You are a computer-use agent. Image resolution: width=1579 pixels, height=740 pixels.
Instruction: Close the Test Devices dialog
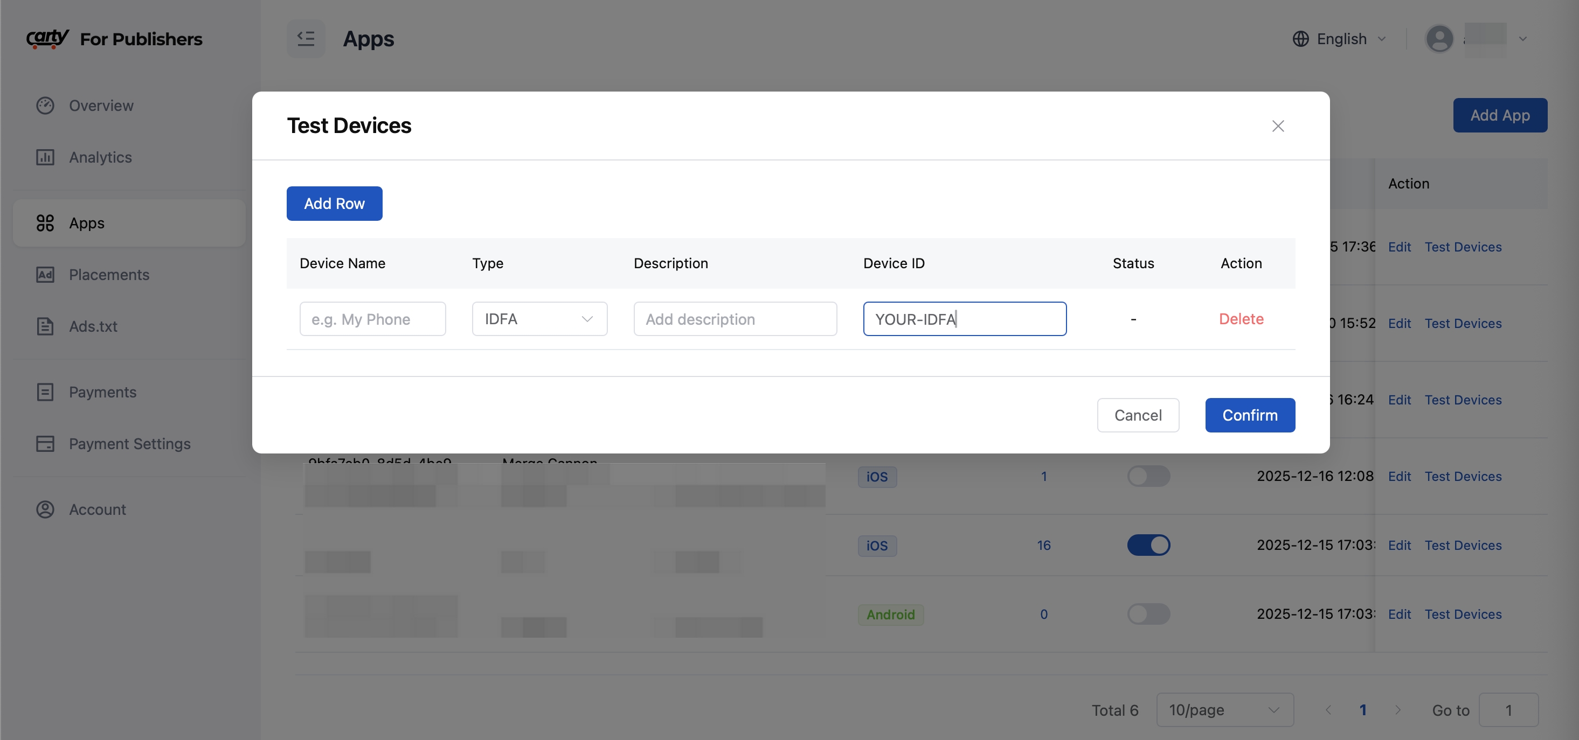(1277, 126)
